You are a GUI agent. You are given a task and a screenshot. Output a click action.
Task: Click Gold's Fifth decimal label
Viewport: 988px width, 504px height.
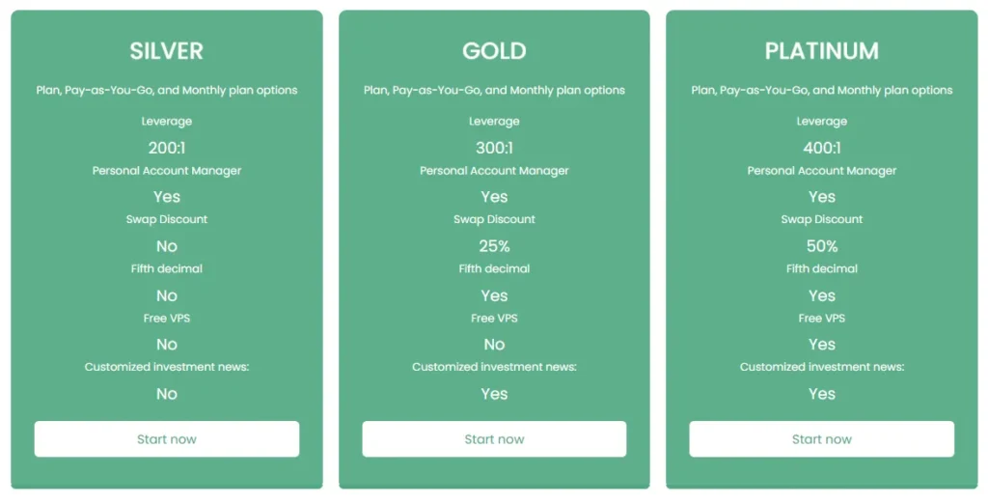pos(494,268)
